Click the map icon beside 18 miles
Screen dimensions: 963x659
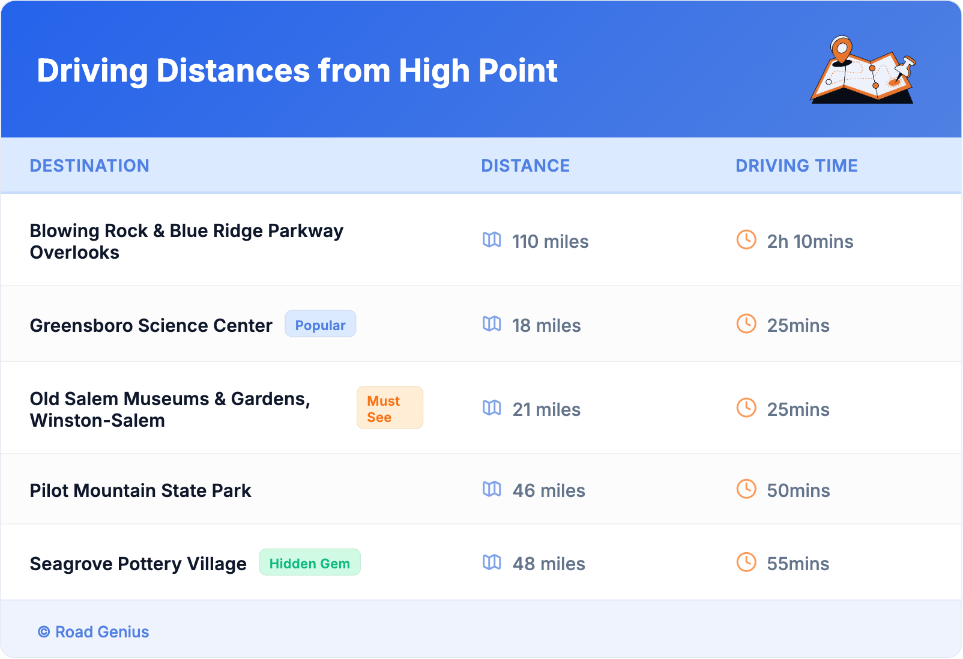492,324
